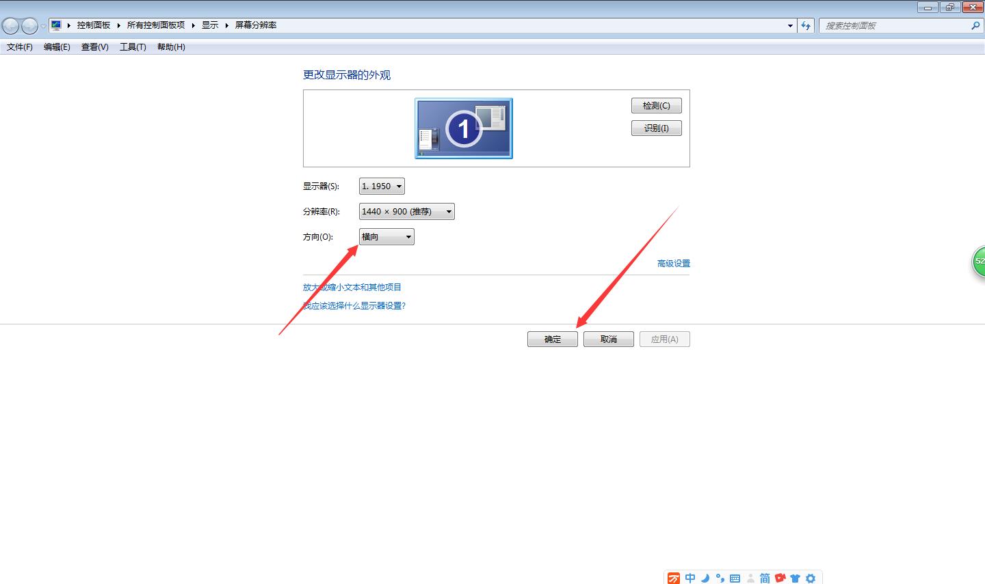
Task: Toggle punctuation mode in IME bar
Action: click(x=720, y=578)
